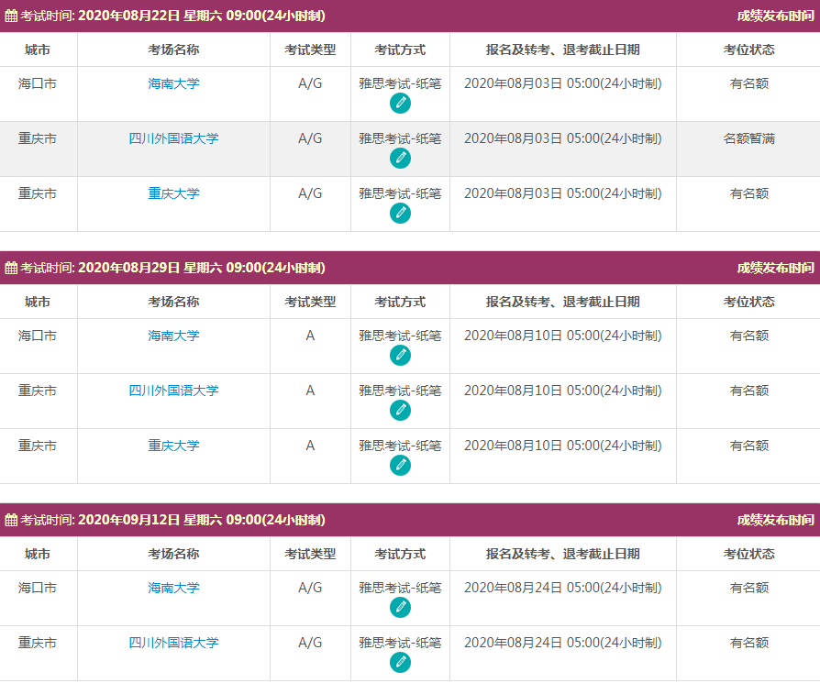The width and height of the screenshot is (820, 683).
Task: Click the pencil icon for 海南大学 August 29 session
Action: click(400, 355)
